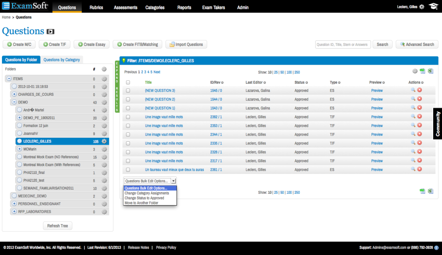This screenshot has width=442, height=255.
Task: Collapse the DEMO folder
Action: [x=14, y=102]
